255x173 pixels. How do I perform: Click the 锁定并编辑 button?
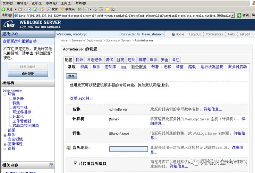coord(28,67)
